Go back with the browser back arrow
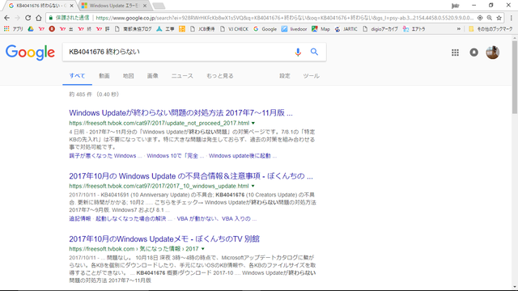This screenshot has height=291, width=518. pos(7,18)
